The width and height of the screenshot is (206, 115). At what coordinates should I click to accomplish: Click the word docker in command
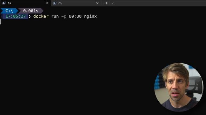tap(41, 16)
